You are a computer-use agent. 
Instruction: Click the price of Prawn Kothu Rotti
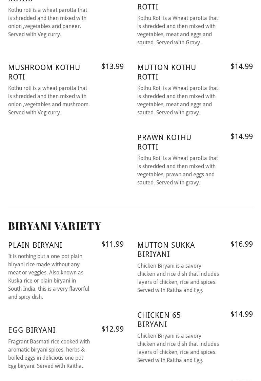[241, 136]
